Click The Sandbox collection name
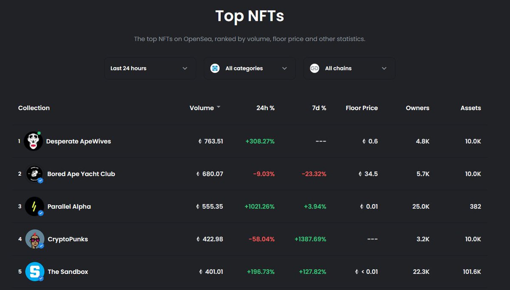The height and width of the screenshot is (290, 510). pos(68,272)
